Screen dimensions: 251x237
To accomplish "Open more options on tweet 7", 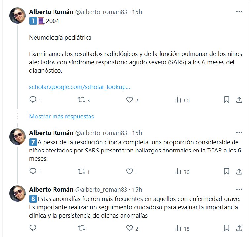I will point(240,133).
